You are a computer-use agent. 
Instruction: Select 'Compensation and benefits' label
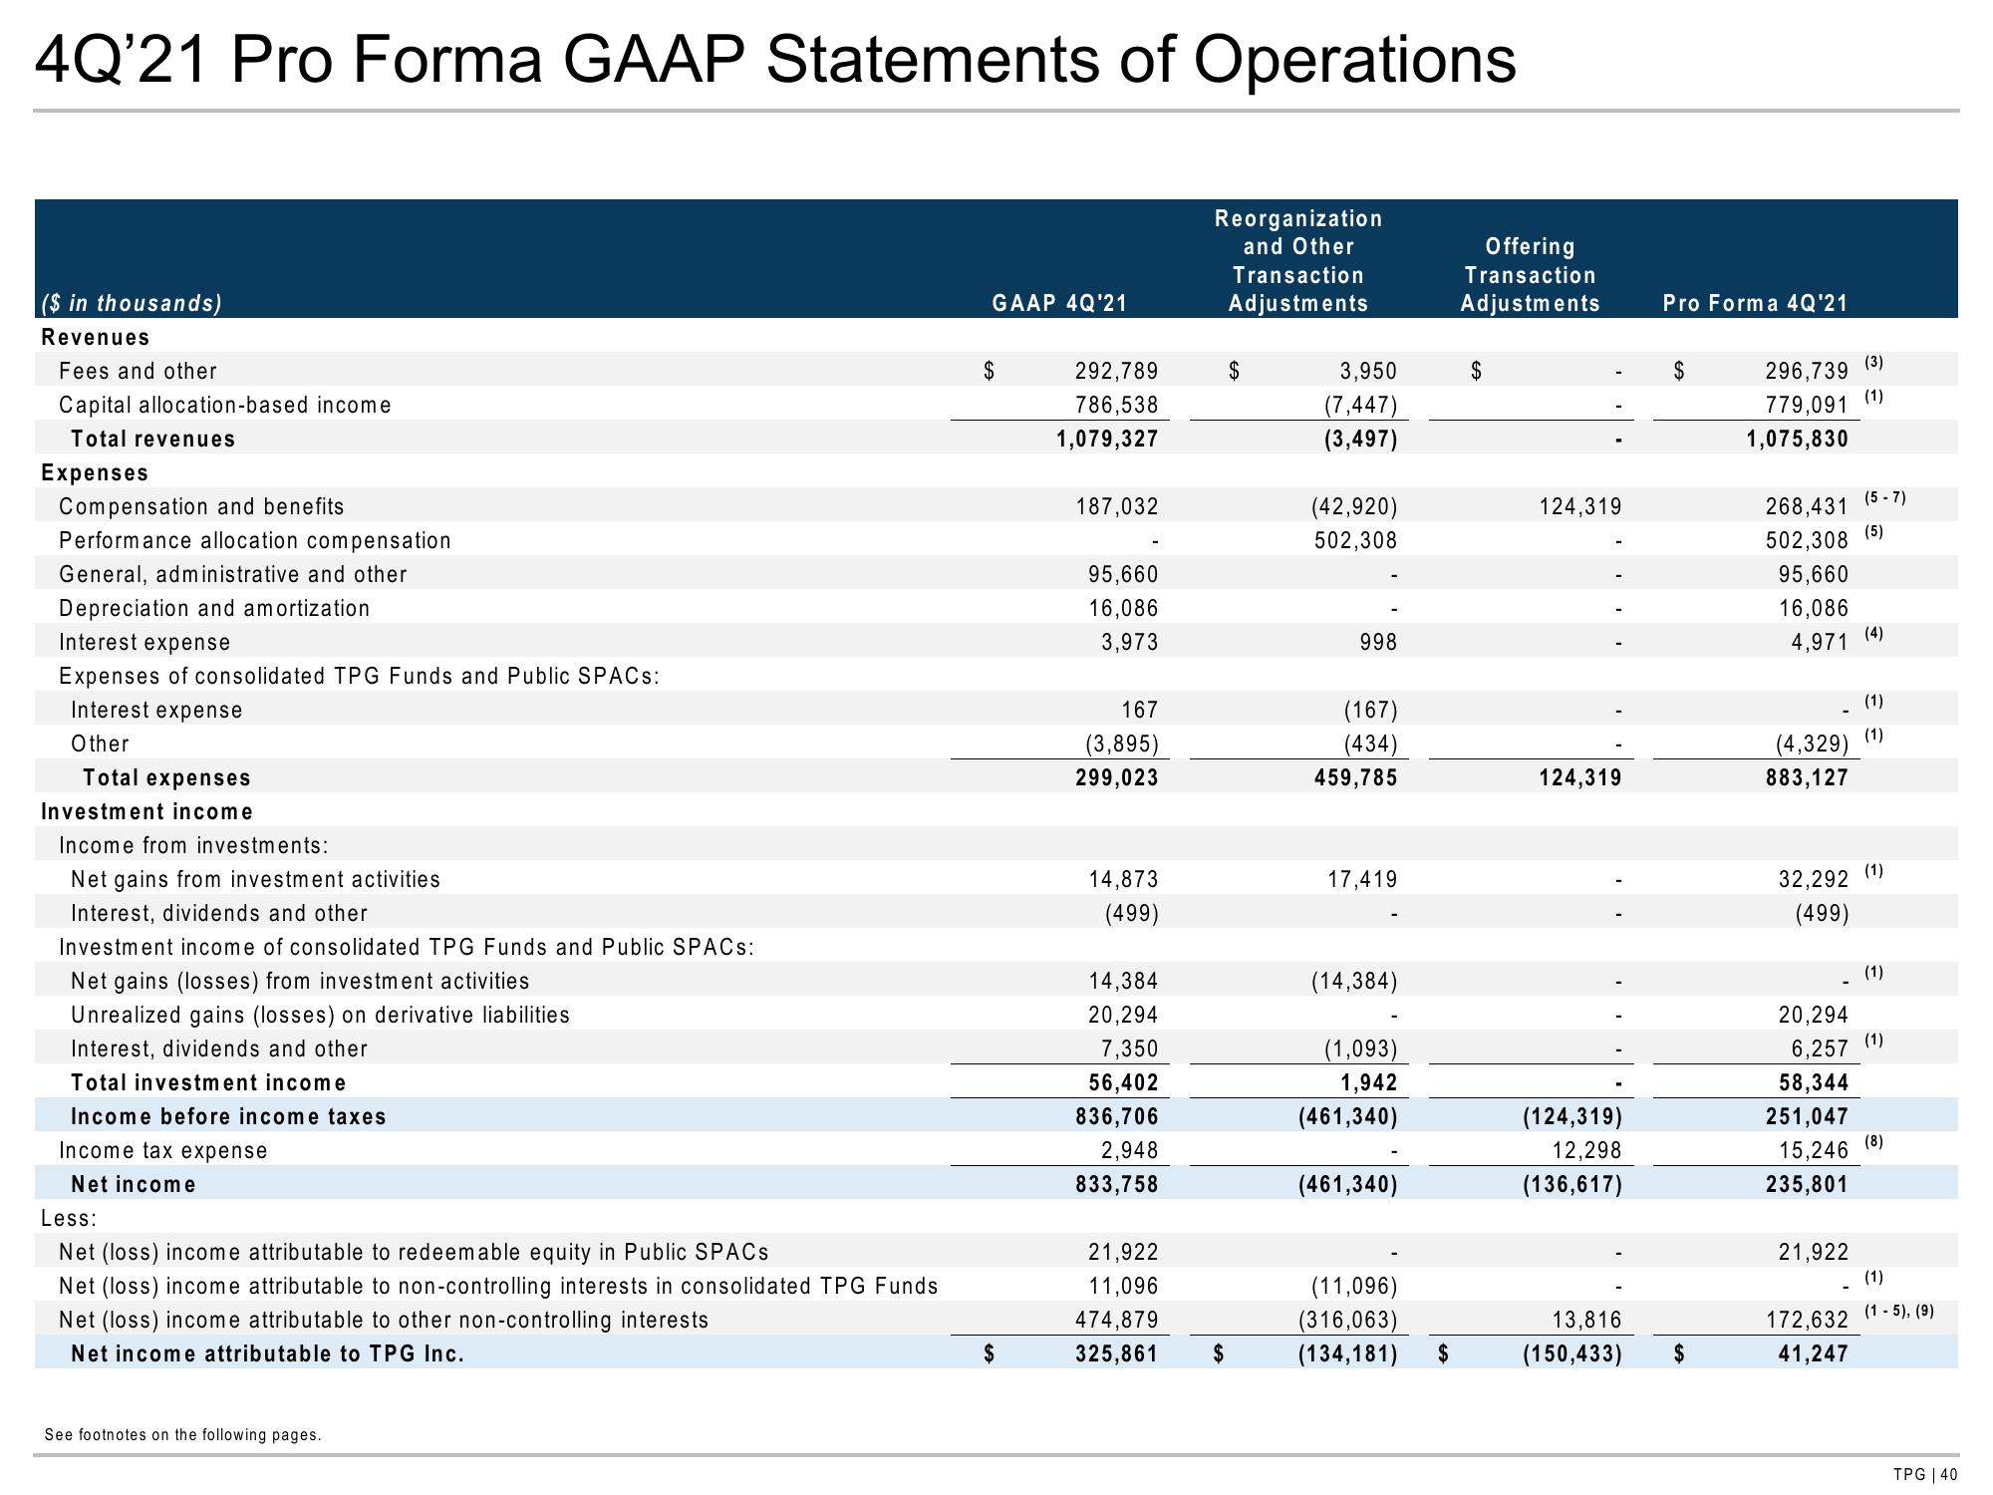pos(201,506)
